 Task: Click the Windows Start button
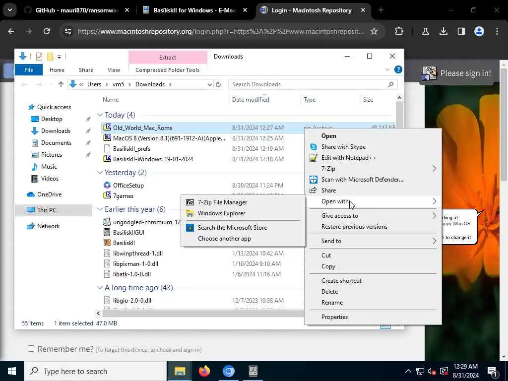pyautogui.click(x=12, y=371)
